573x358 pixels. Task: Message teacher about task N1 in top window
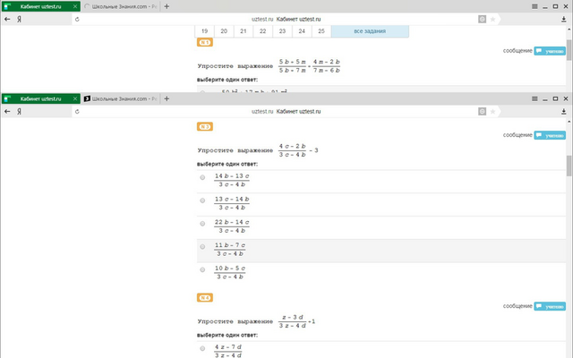point(550,51)
